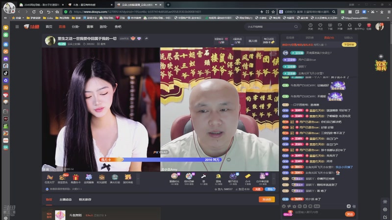Click the yellow 全部权益 button in chat panel
392x220 pixels.
[349, 44]
